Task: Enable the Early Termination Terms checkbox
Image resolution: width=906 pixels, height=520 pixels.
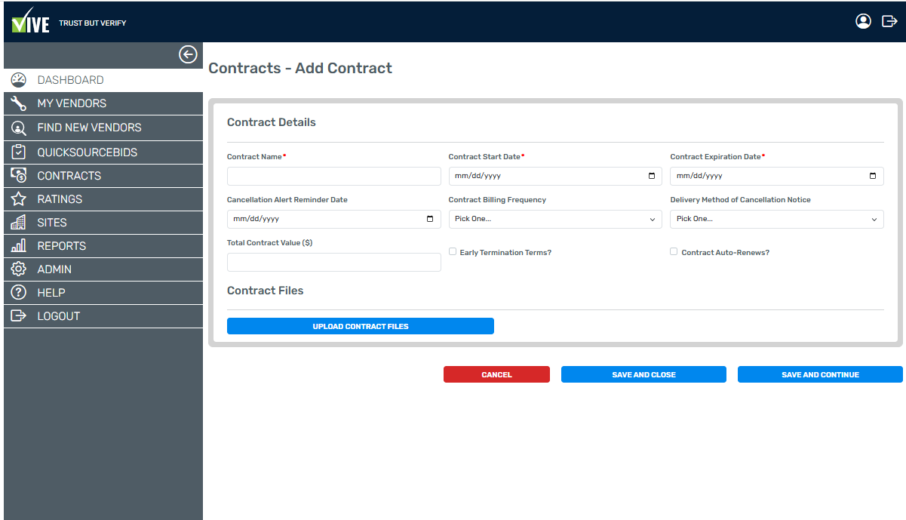Action: click(453, 252)
